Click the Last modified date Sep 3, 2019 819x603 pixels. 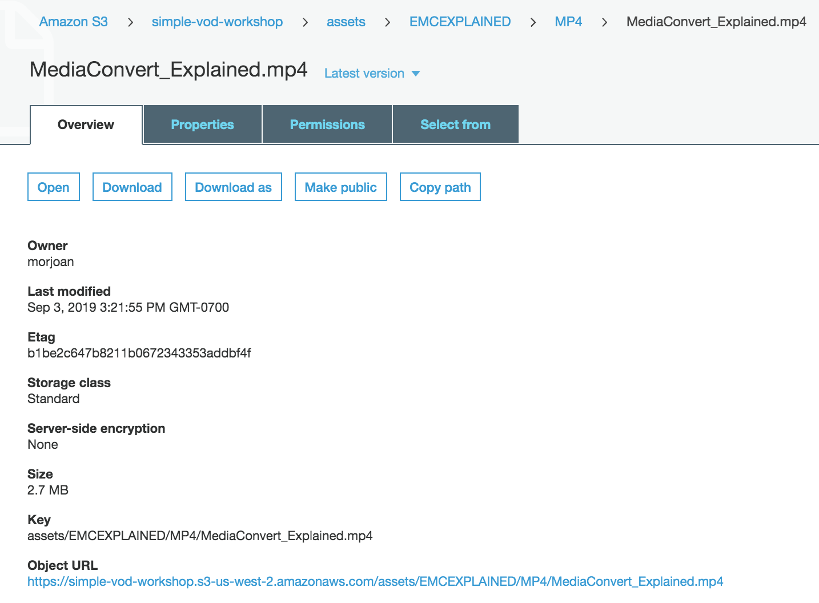128,307
